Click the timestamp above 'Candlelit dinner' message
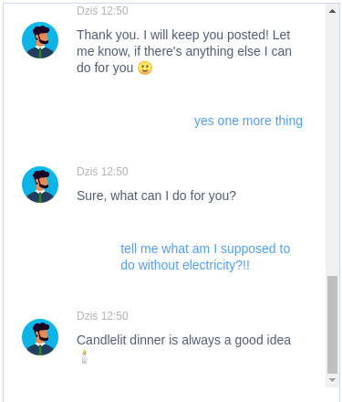The height and width of the screenshot is (402, 342). [x=102, y=316]
